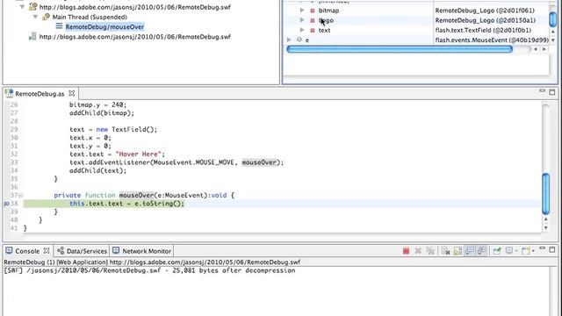Click the Main Thread thread icon
562x316 pixels.
point(46,17)
